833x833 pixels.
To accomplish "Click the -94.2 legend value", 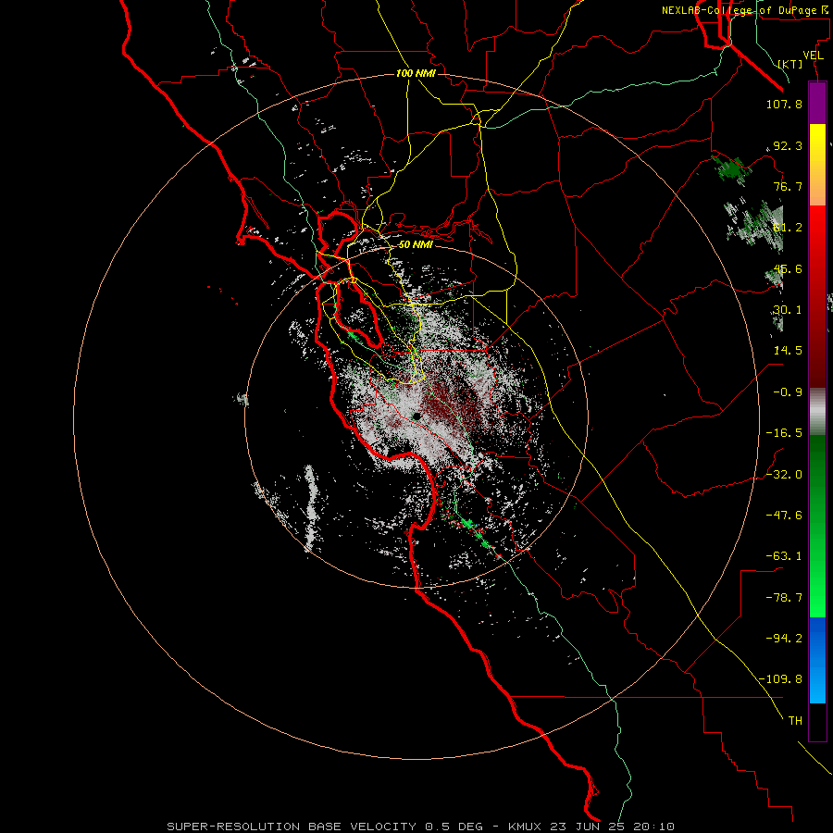I will (784, 639).
